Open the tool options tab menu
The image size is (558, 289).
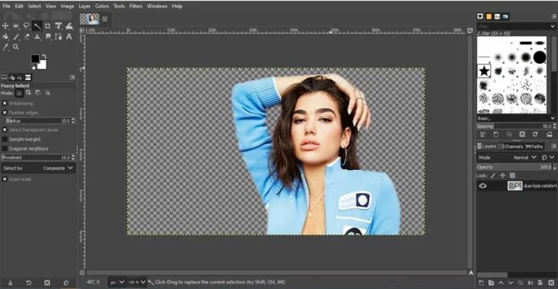tap(72, 77)
